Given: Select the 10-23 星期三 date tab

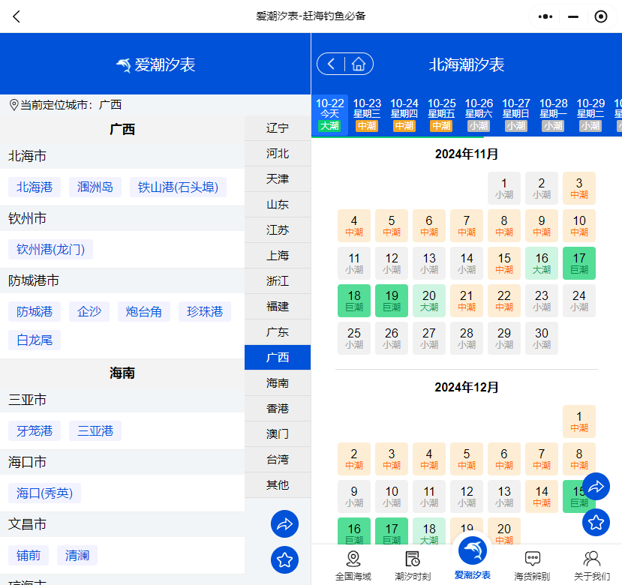Looking at the screenshot, I should 367,115.
